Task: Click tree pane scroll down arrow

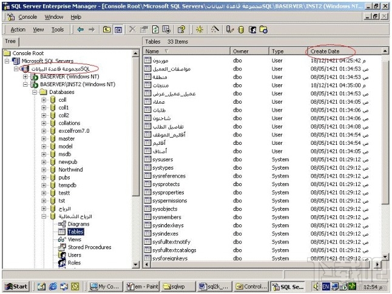Action: [135, 264]
